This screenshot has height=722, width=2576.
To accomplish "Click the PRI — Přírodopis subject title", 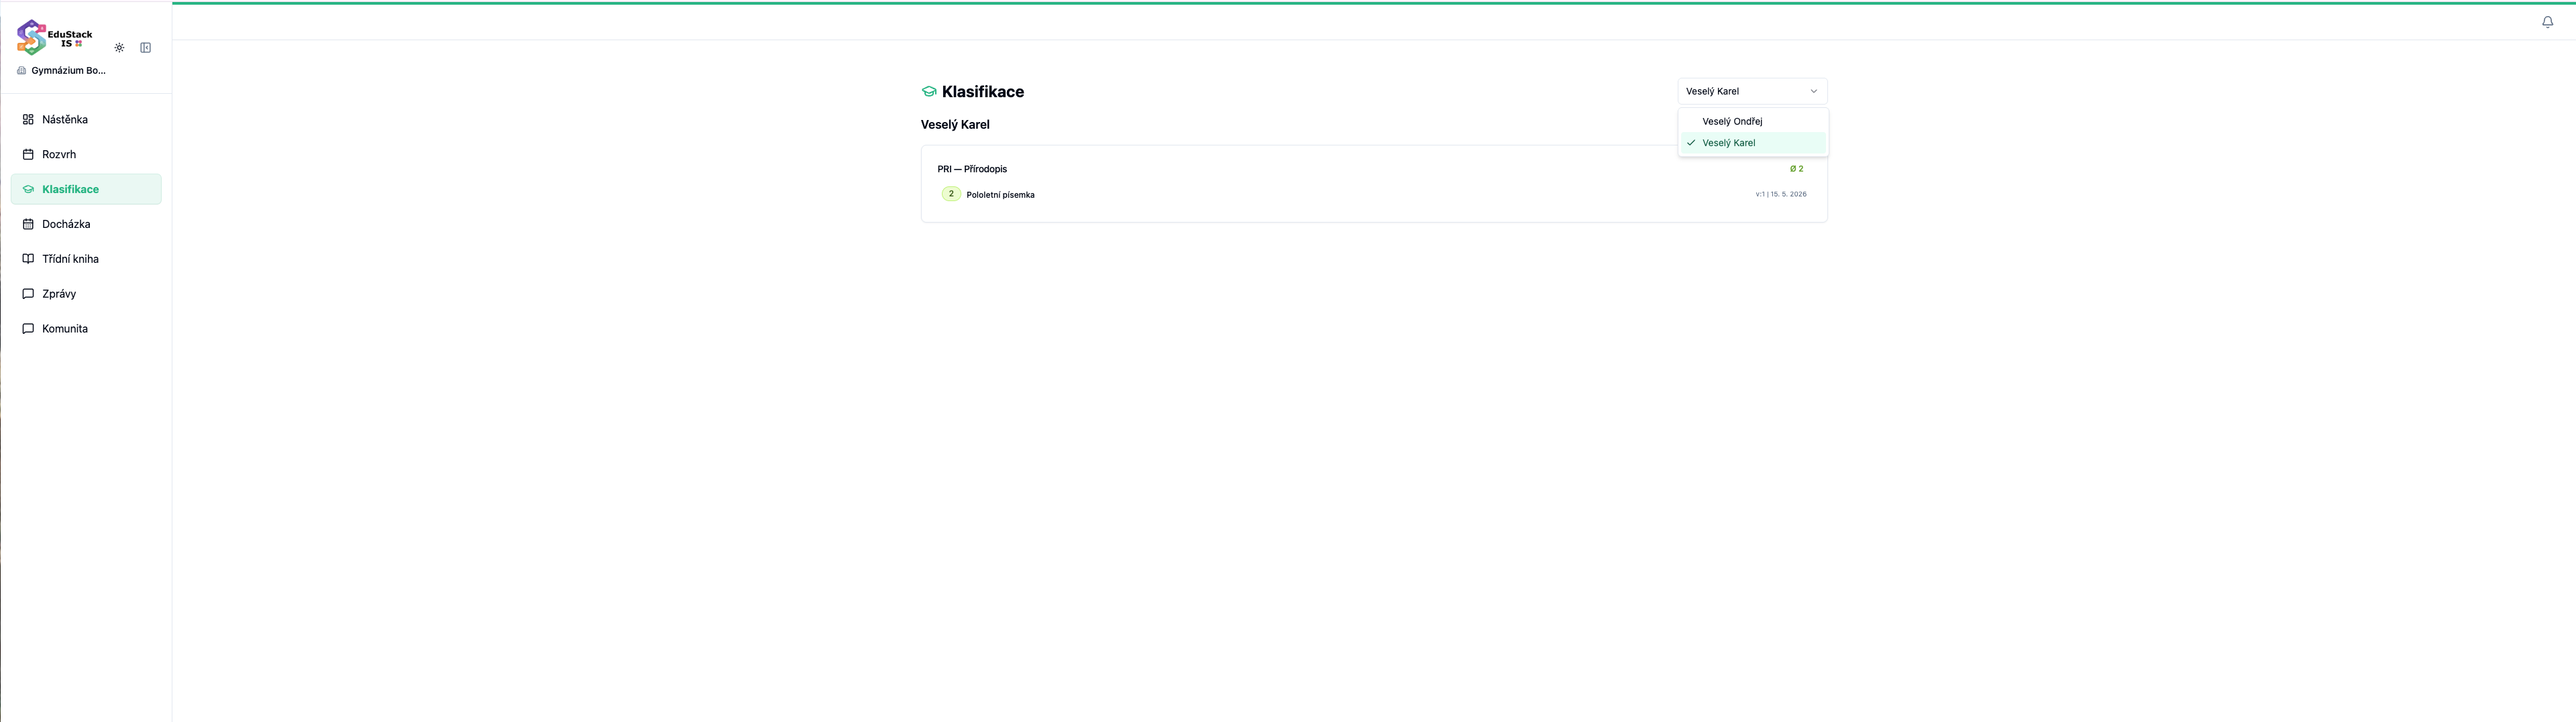I will pyautogui.click(x=972, y=169).
